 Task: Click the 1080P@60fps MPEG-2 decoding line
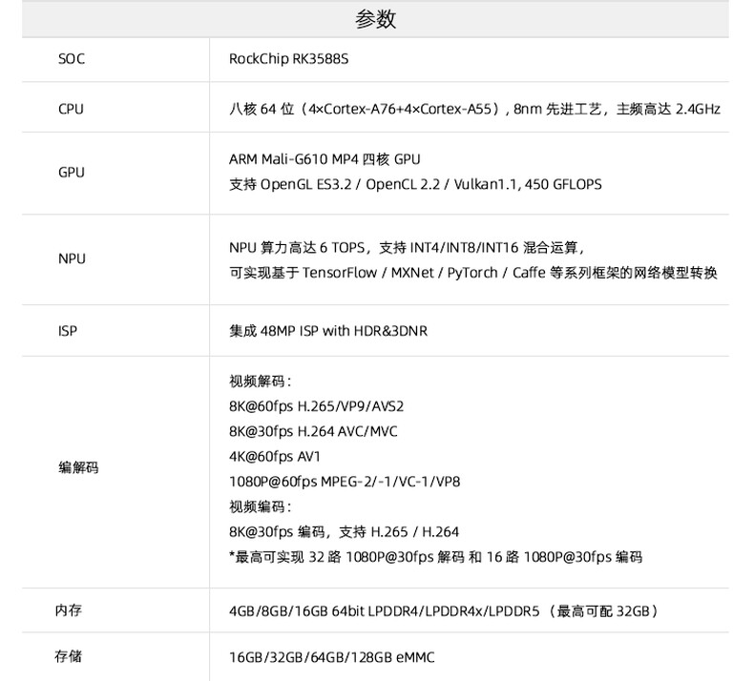pos(345,482)
